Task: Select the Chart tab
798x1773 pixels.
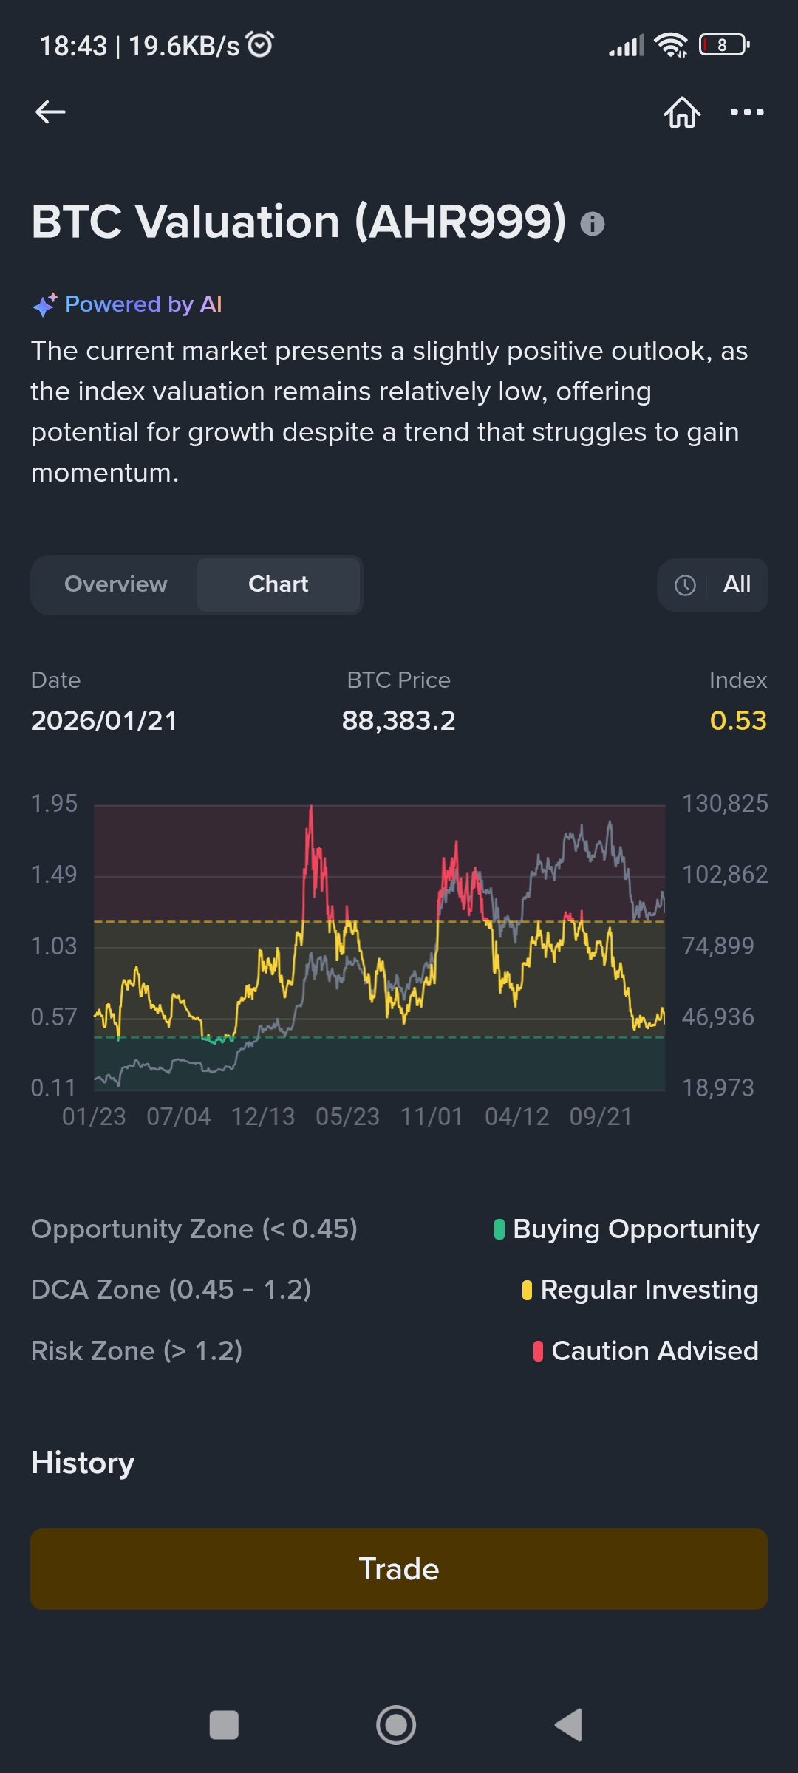Action: pos(279,584)
